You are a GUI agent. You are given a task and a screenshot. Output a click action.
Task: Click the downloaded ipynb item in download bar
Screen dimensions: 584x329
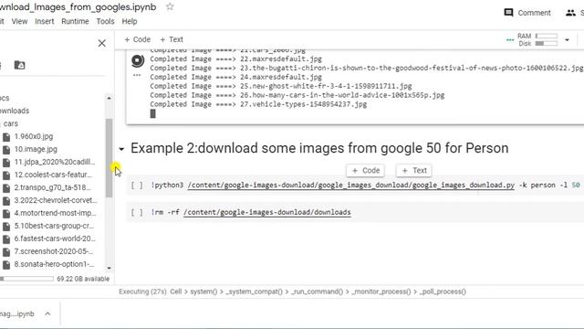click(16, 313)
